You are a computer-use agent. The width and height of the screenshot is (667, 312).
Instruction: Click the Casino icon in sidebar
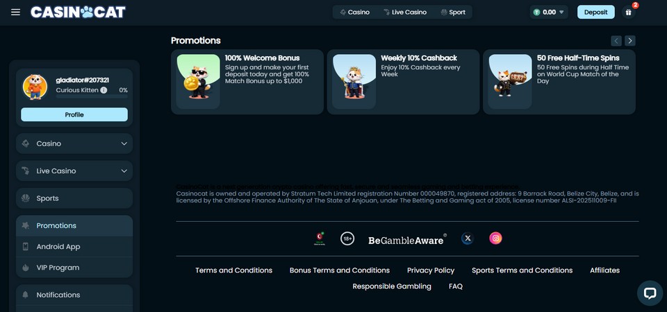pyautogui.click(x=26, y=144)
